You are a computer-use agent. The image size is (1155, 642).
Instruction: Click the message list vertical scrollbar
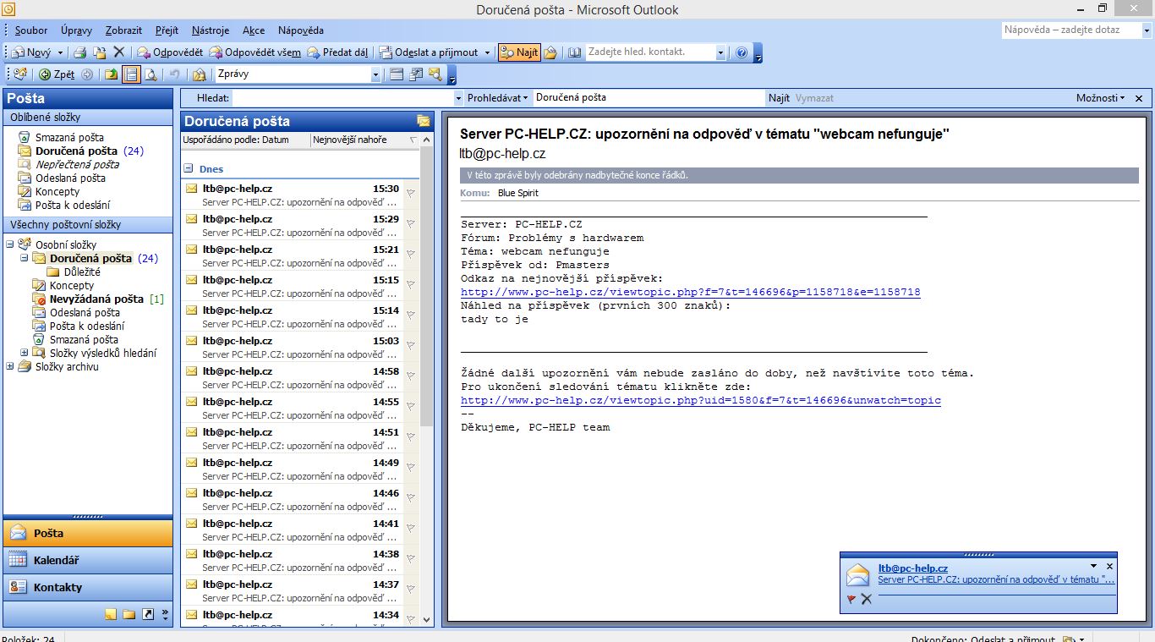pos(427,288)
